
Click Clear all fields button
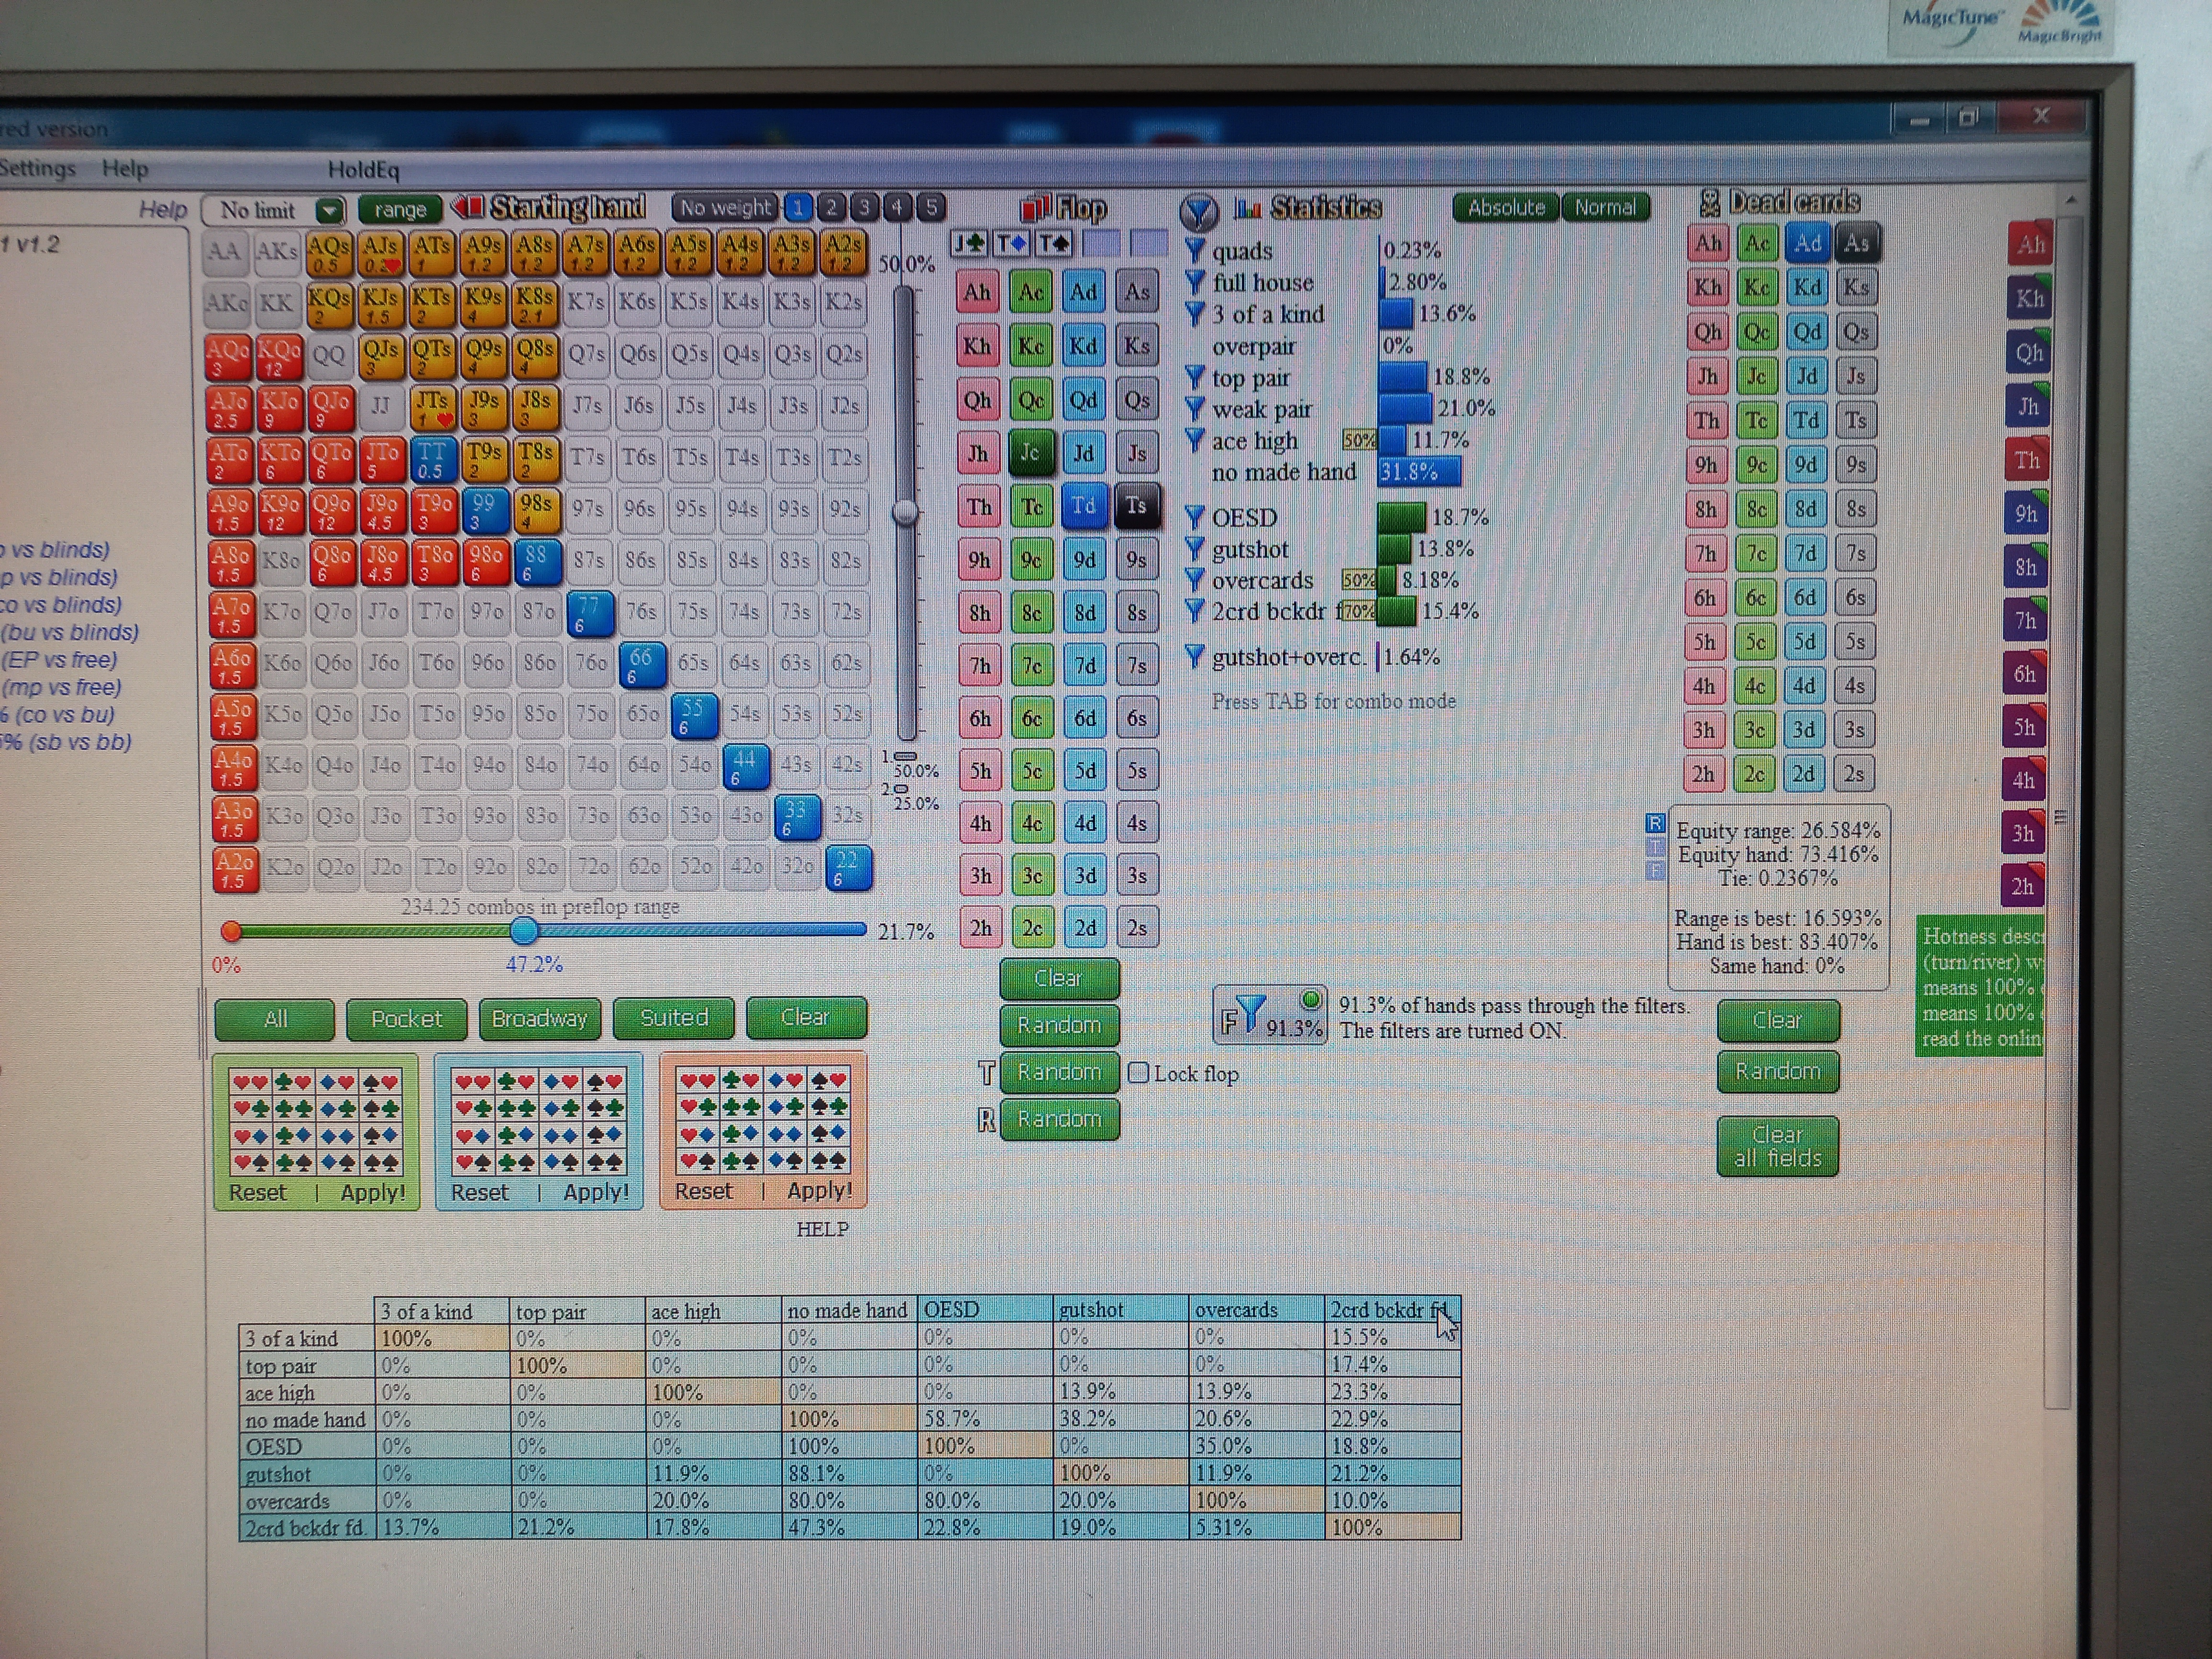click(1778, 1146)
